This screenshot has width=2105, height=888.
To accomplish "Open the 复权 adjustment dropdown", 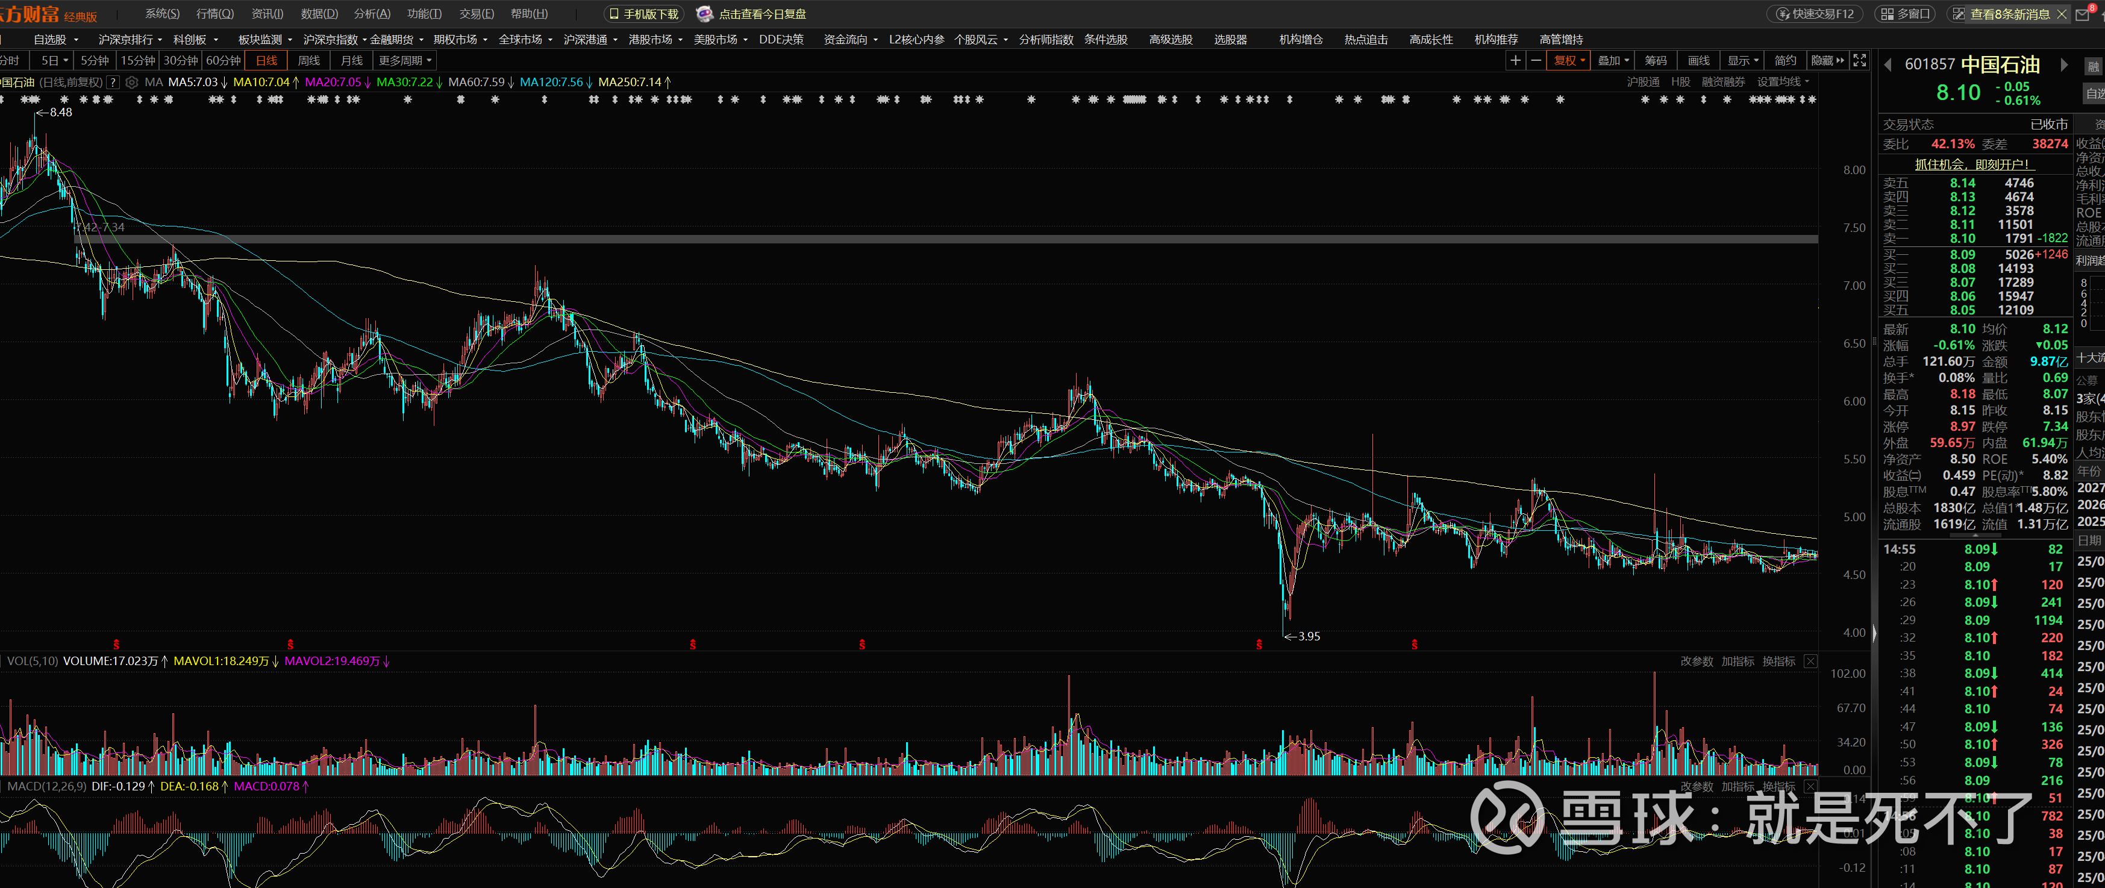I will 1569,60.
